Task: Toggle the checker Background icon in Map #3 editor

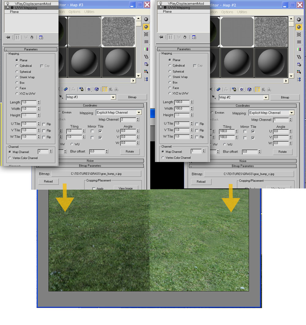Action: click(146, 34)
